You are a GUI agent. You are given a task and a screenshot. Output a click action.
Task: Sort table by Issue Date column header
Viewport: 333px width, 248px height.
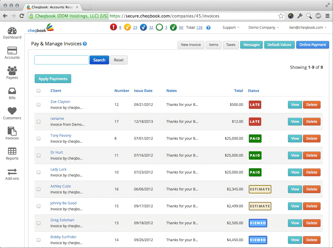pyautogui.click(x=143, y=91)
